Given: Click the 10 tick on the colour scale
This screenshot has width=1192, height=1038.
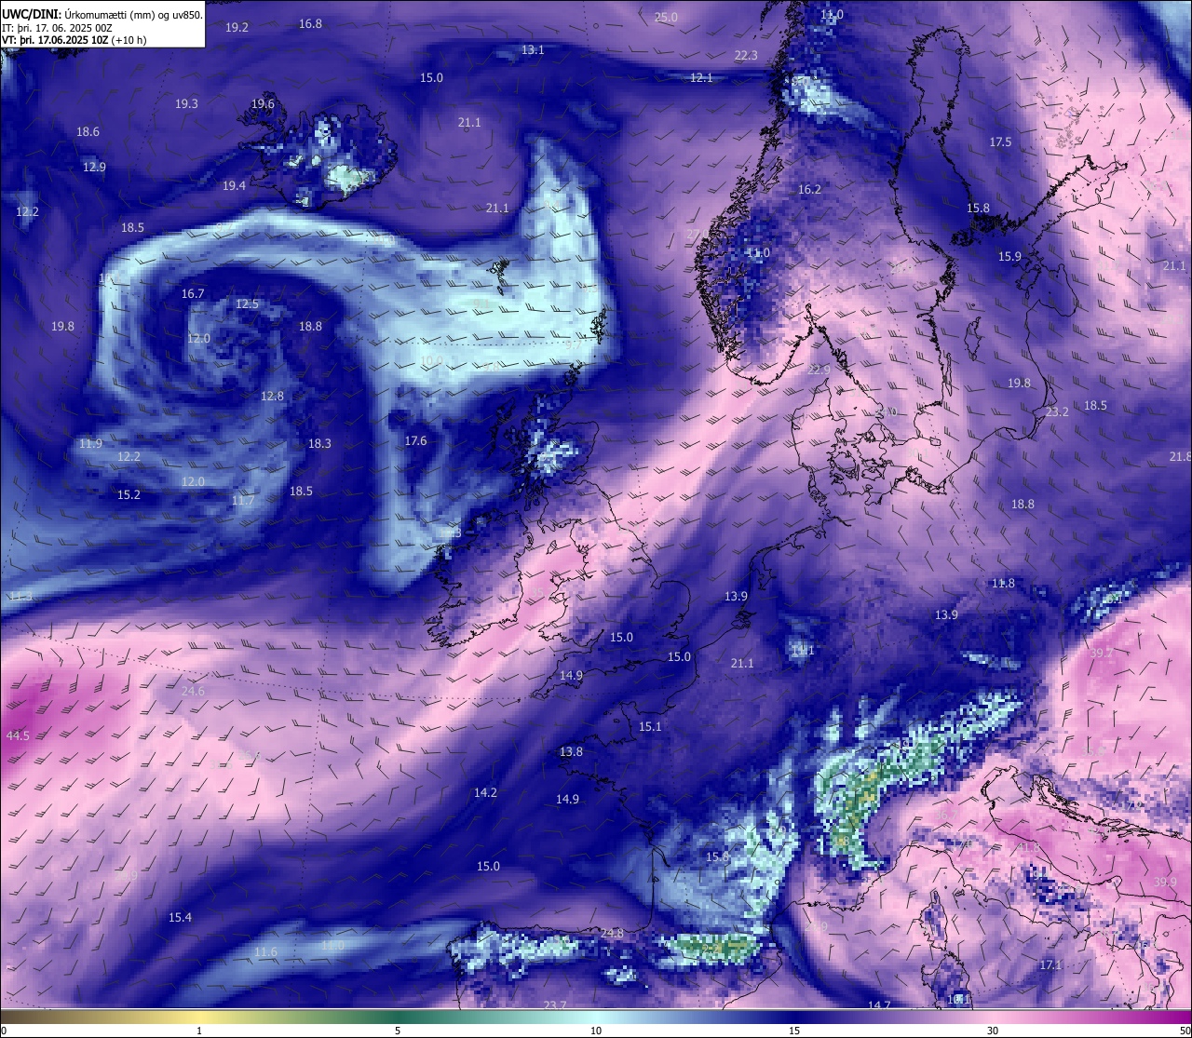Looking at the screenshot, I should click(596, 1031).
